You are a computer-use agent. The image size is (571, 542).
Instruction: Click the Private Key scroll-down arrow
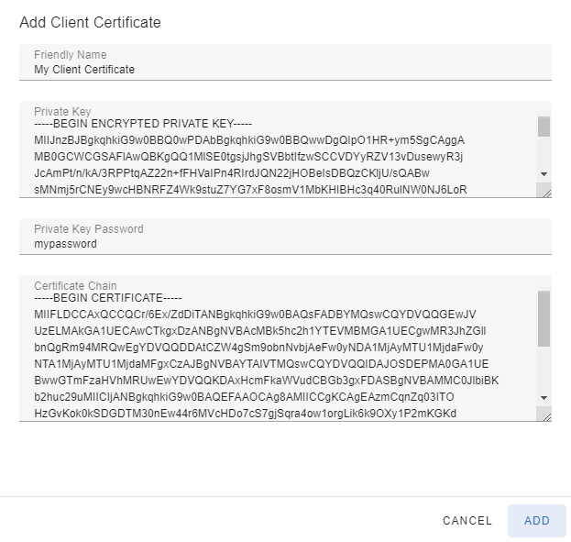(544, 174)
